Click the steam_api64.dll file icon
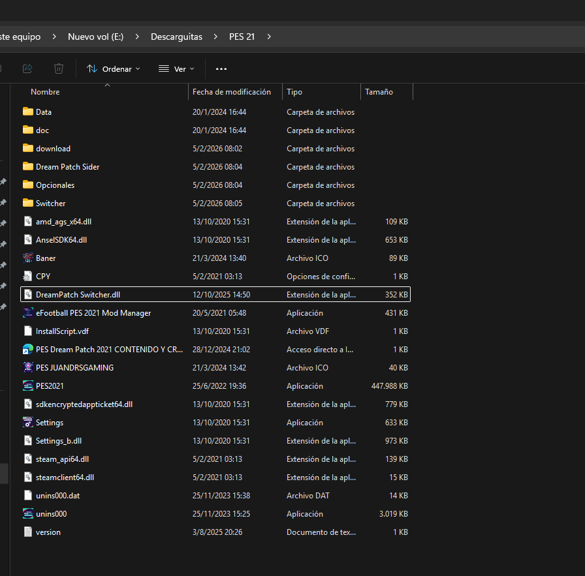 [x=28, y=459]
